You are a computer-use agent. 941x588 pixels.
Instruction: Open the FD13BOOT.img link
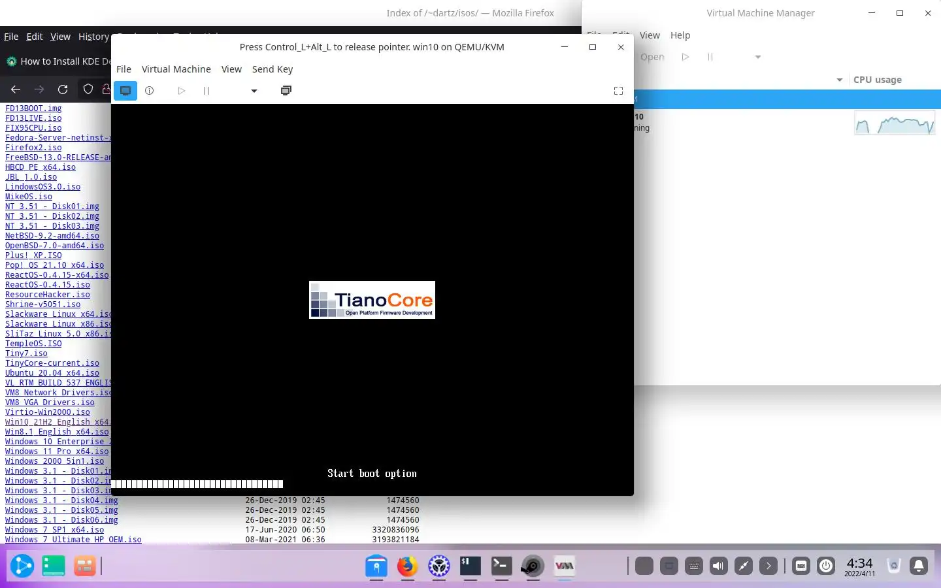click(x=33, y=108)
